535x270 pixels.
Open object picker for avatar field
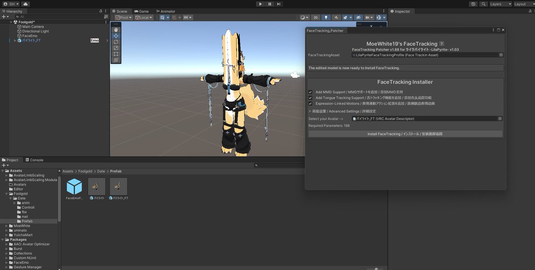[x=500, y=119]
